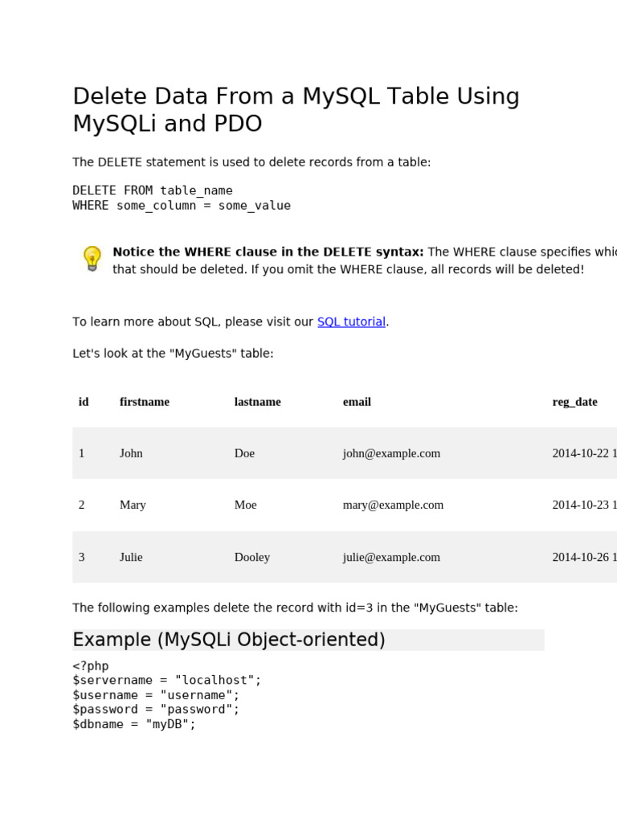Viewport: 617px width, 823px height.
Task: Click the "Example (MySQLi Object-oriented)" heading
Action: (229, 640)
